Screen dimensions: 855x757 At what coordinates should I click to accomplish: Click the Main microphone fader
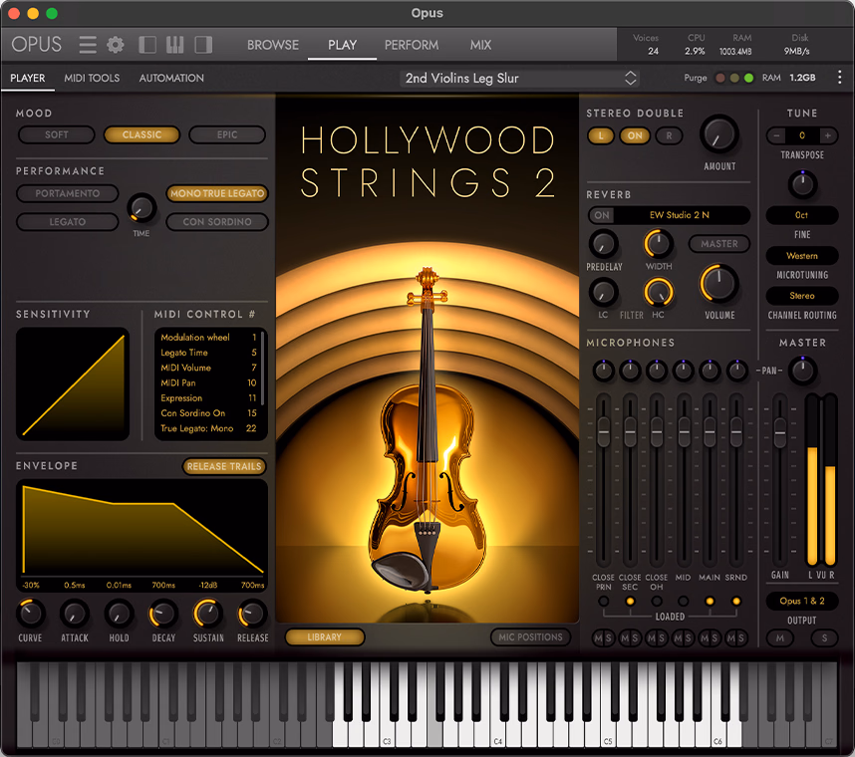click(x=710, y=432)
